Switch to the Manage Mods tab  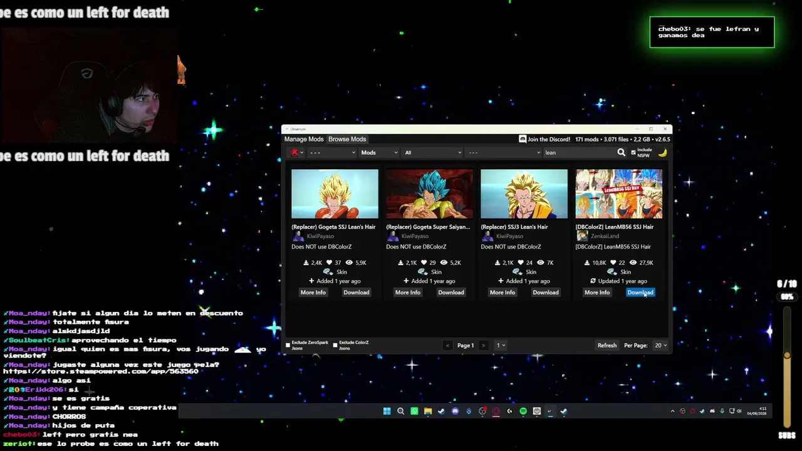click(304, 139)
